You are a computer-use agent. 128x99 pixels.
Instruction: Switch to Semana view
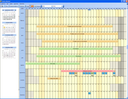(21, 6)
